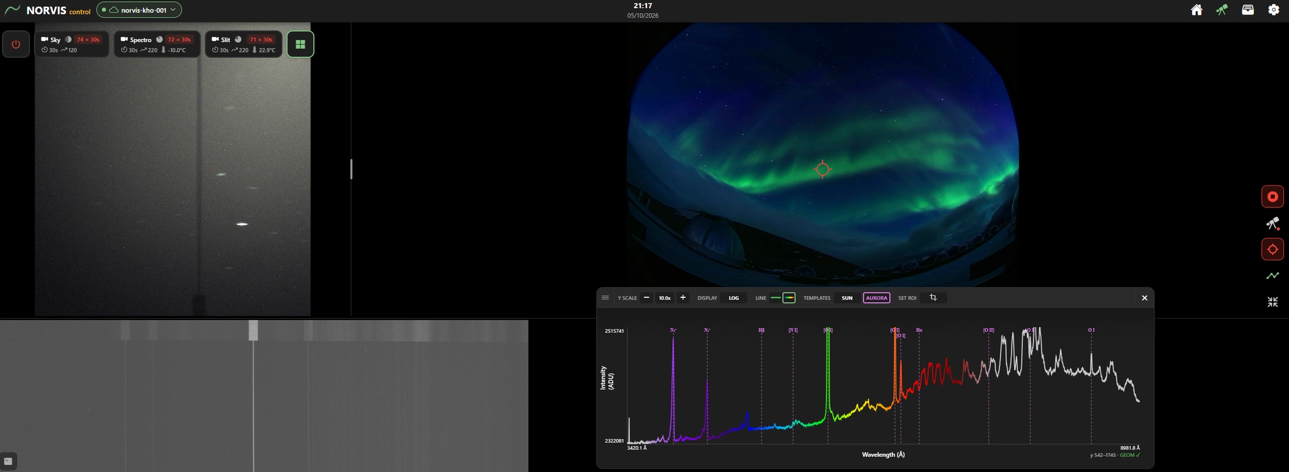The height and width of the screenshot is (472, 1289).
Task: Open the Sky camera panel
Action: 71,44
